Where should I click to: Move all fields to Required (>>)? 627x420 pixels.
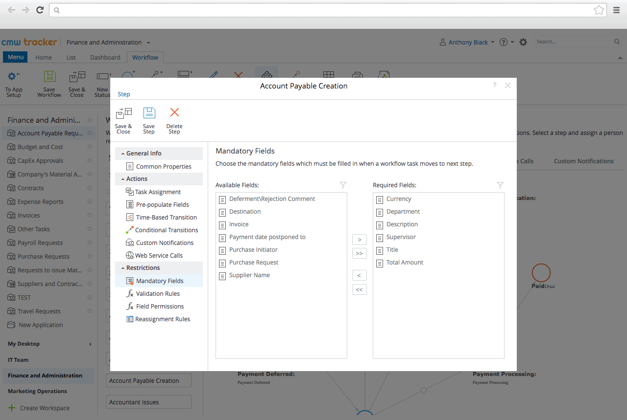pos(359,253)
